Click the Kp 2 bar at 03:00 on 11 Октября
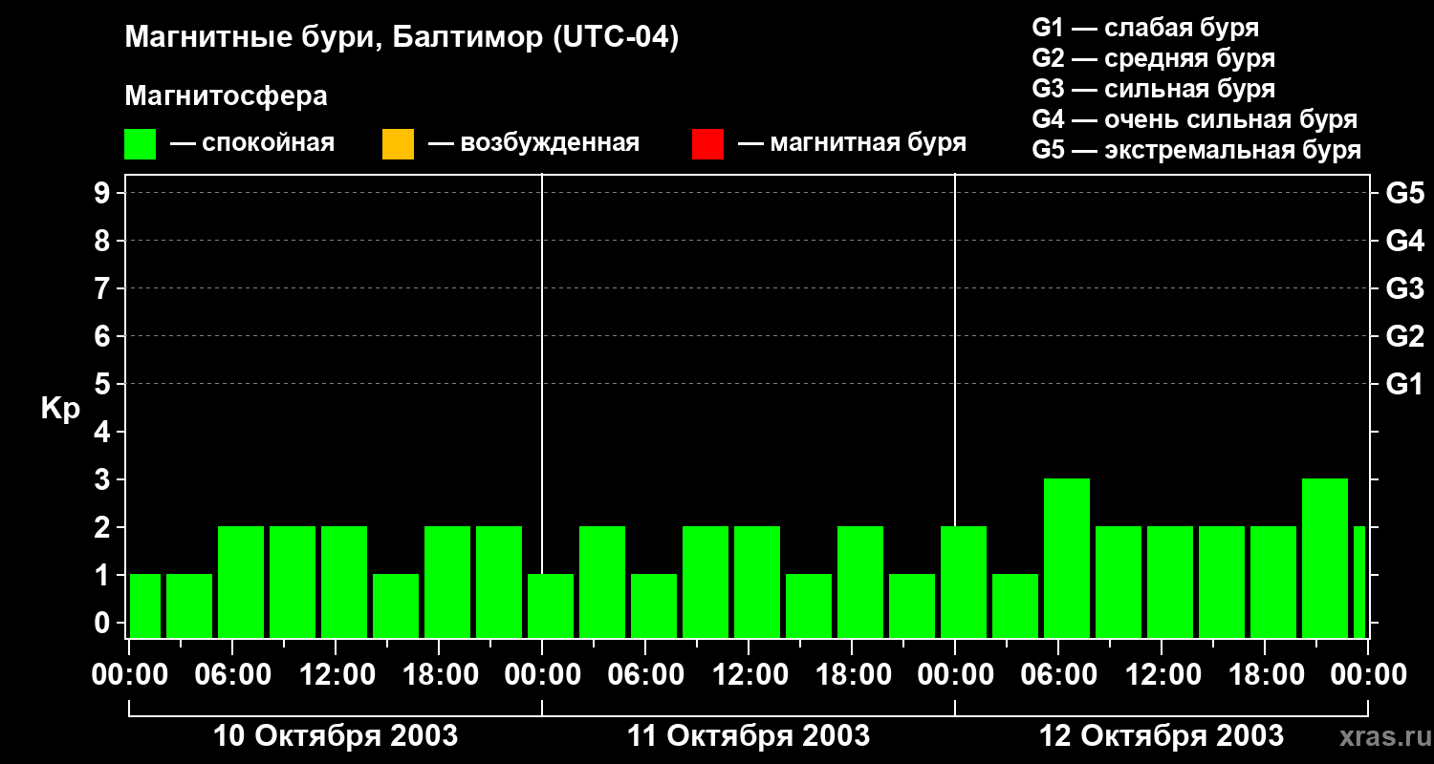 (x=602, y=582)
